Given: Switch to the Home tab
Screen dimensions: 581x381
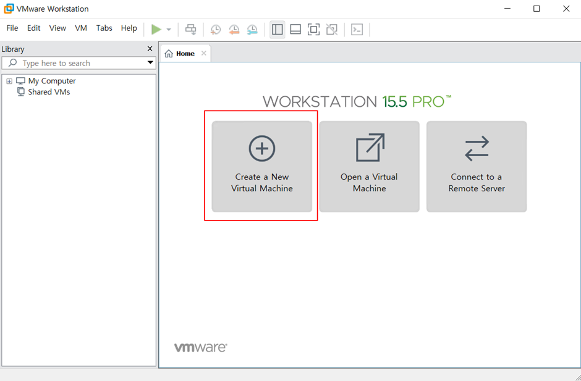Looking at the screenshot, I should point(185,54).
